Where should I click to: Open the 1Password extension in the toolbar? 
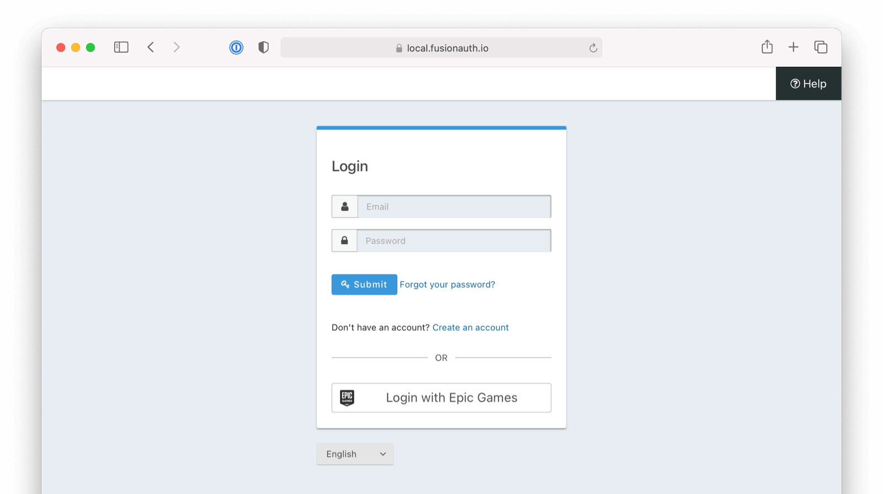pos(236,47)
